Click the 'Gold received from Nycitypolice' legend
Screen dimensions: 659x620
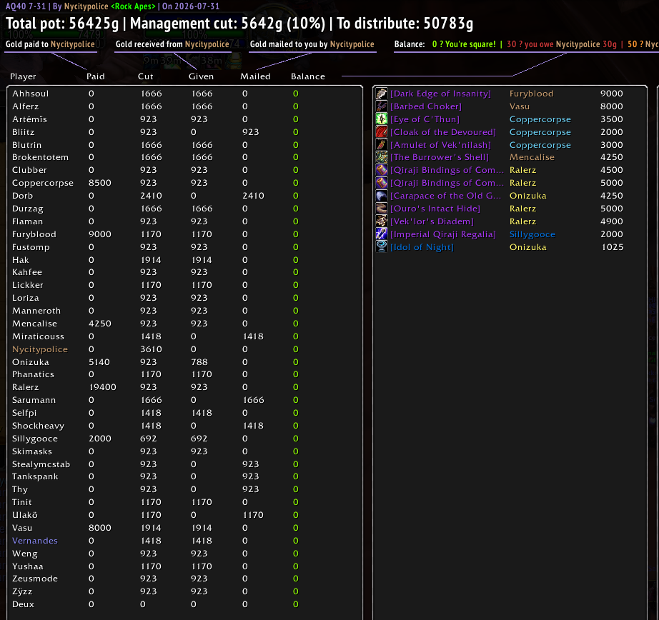172,44
